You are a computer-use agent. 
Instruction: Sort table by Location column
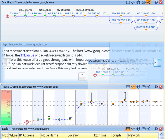point(80,135)
